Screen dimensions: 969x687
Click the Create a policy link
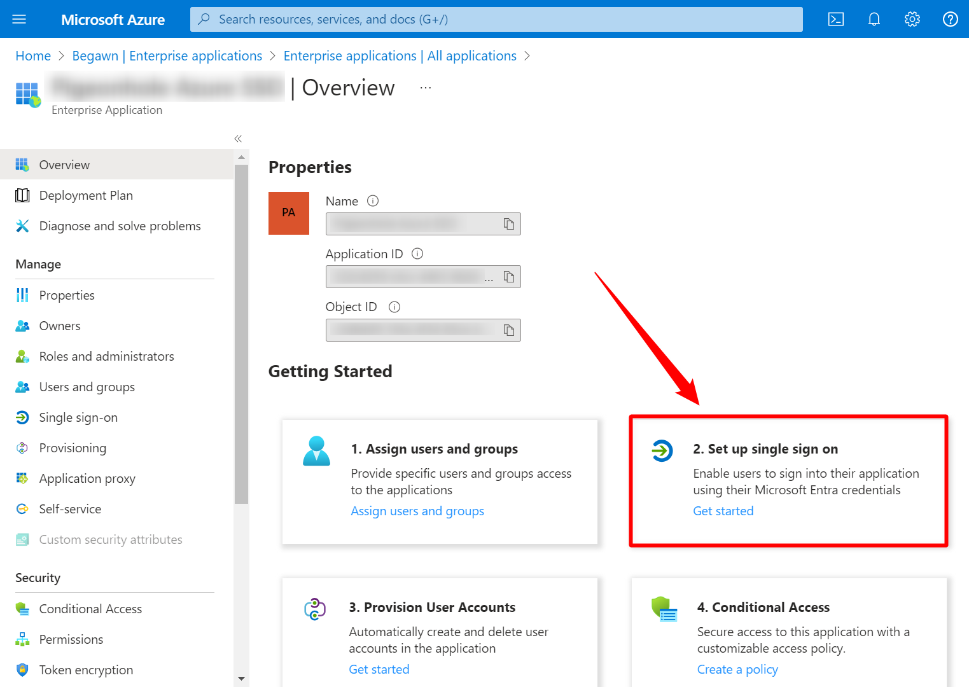[x=737, y=669]
